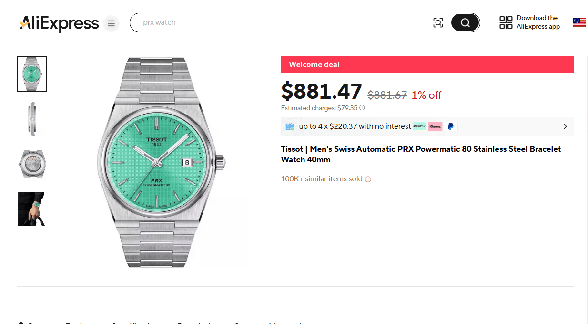Click the Download the AliExpress app link
This screenshot has width=588, height=324.
click(538, 22)
